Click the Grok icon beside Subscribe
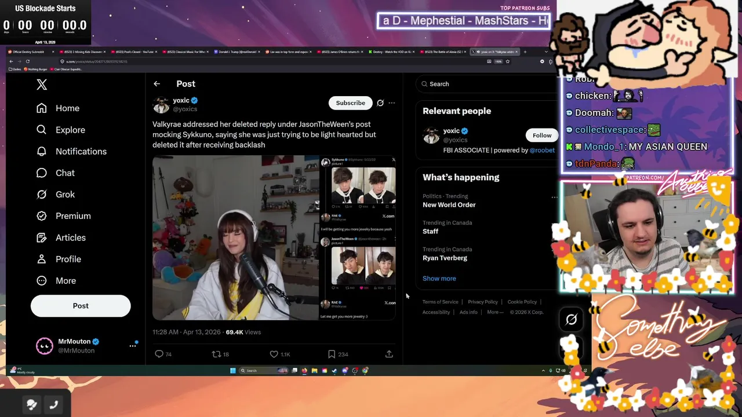Image resolution: width=742 pixels, height=417 pixels. 380,103
